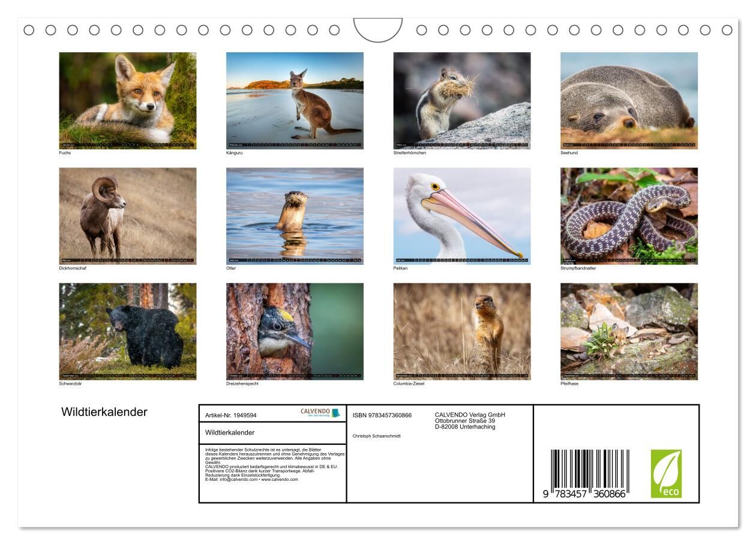756x545 pixels.
Task: Click the green eco leaf logo
Action: (666, 474)
